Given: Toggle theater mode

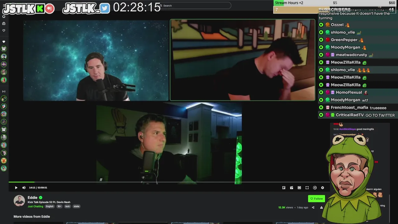Looking at the screenshot, I should 299,188.
